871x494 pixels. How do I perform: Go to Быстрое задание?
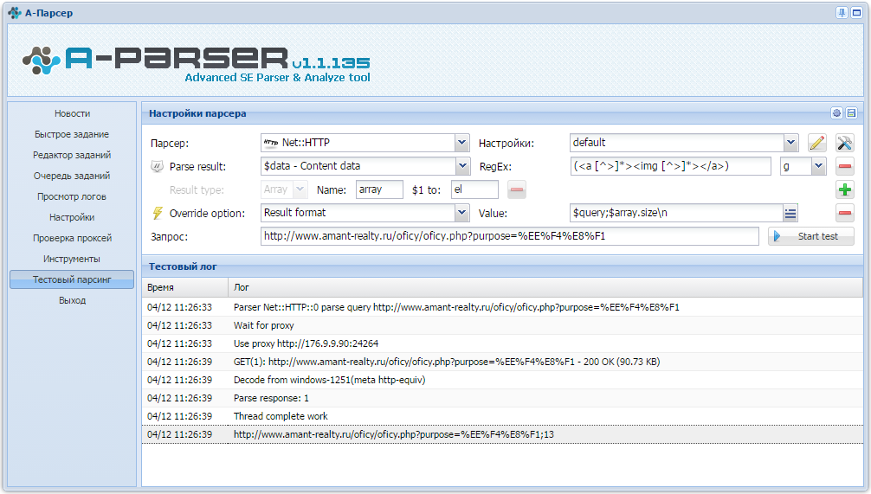point(72,134)
